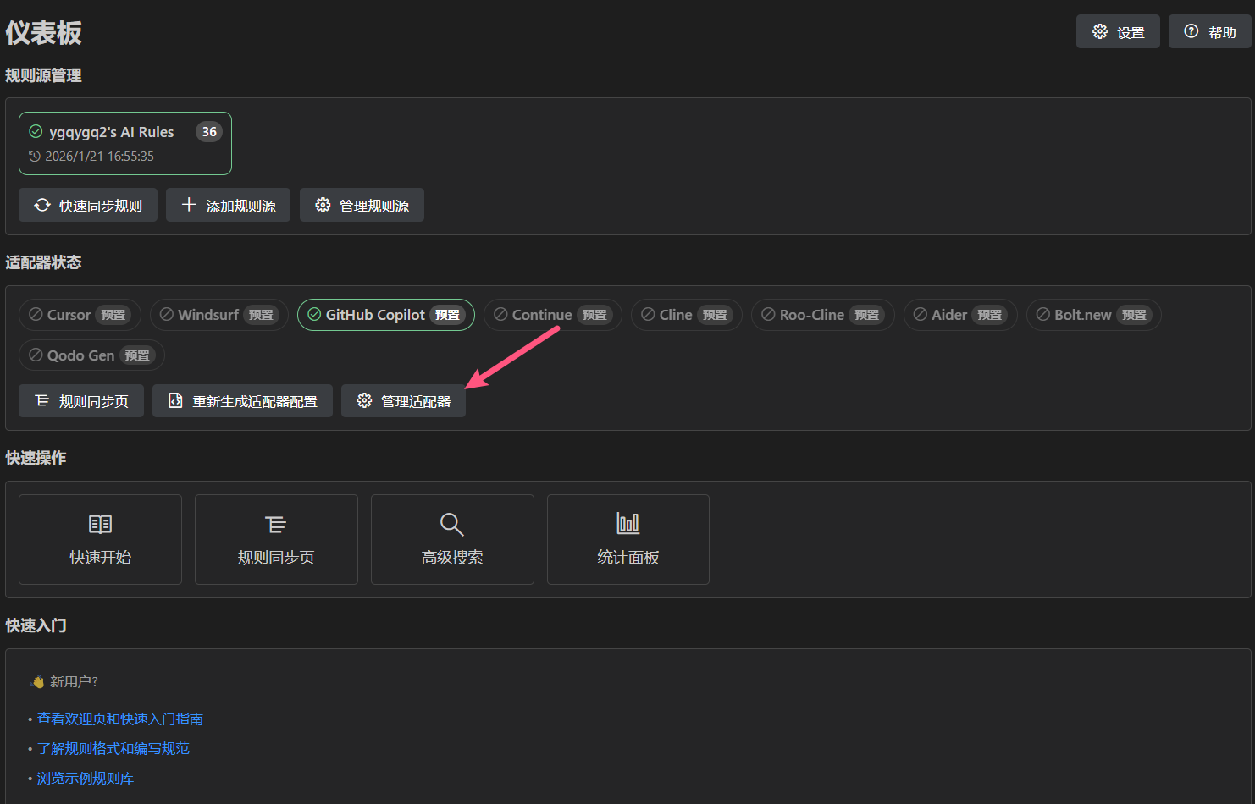The image size is (1255, 804).
Task: Open 查看欢迎页和快速入门指南 link
Action: [x=120, y=719]
